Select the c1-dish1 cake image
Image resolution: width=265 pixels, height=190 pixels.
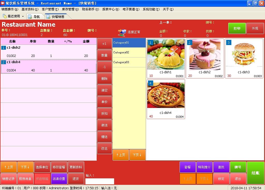(x=166, y=54)
